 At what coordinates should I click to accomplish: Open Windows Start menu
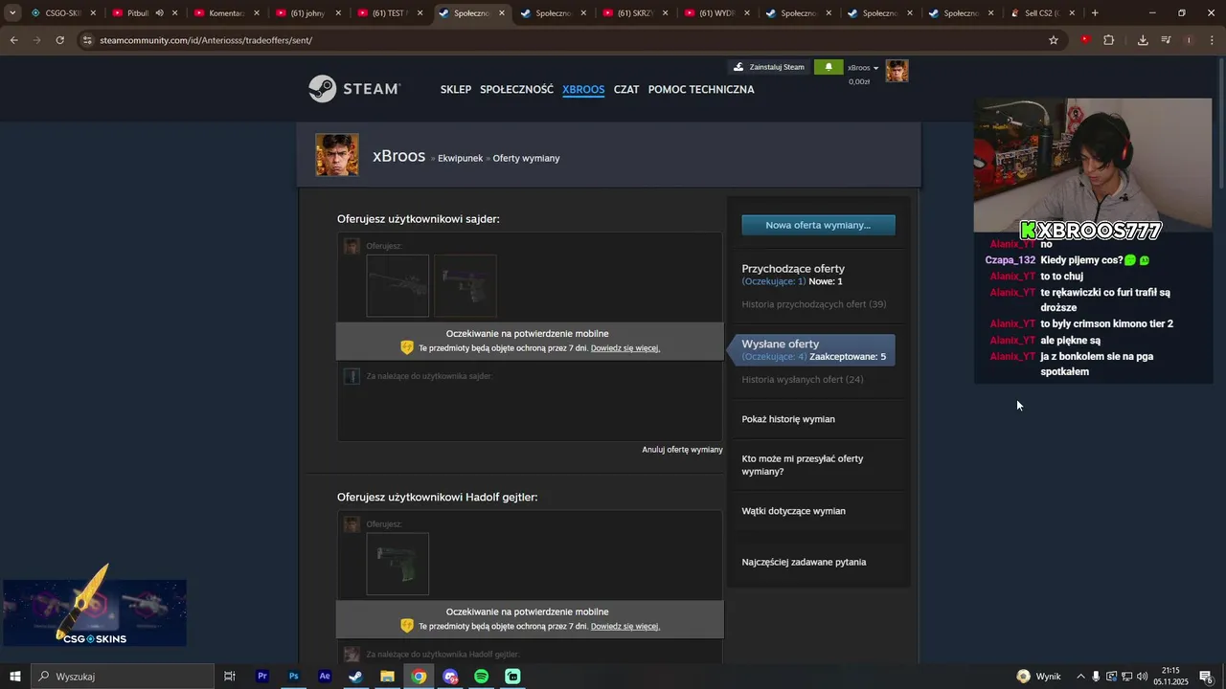15,677
